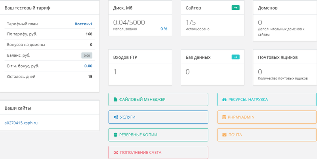Click the 0 % disk usage indicator

pyautogui.click(x=164, y=29)
